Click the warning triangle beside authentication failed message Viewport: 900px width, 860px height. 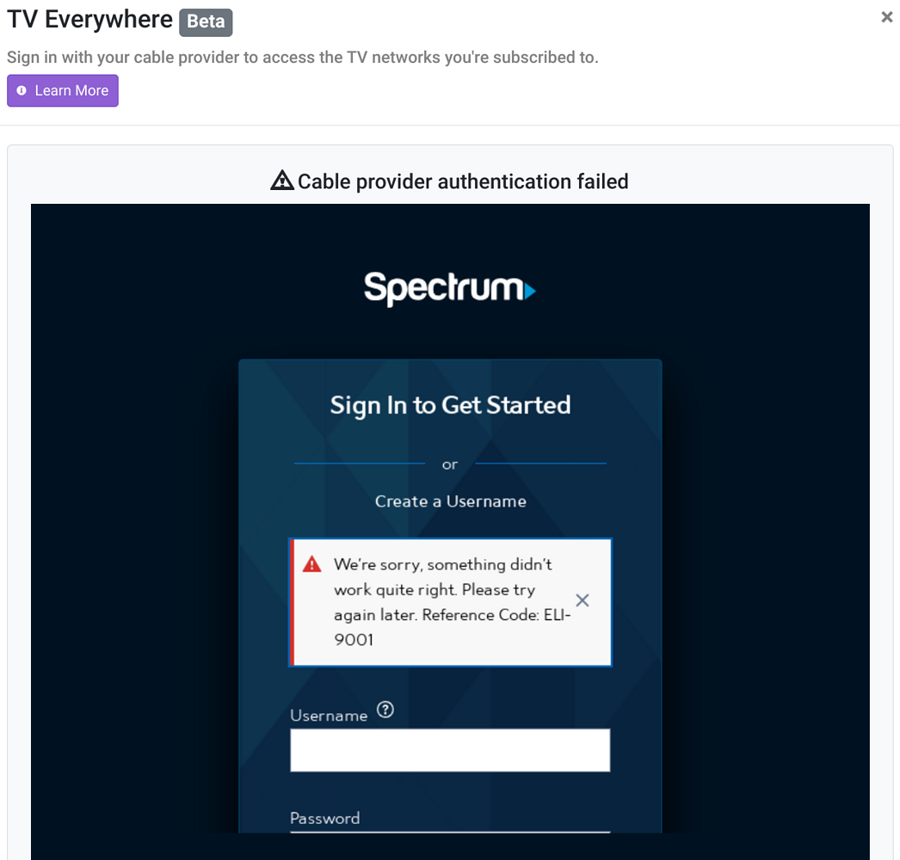click(x=281, y=180)
